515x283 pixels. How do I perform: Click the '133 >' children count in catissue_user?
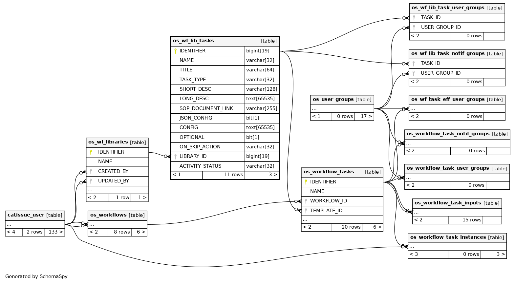(54, 232)
